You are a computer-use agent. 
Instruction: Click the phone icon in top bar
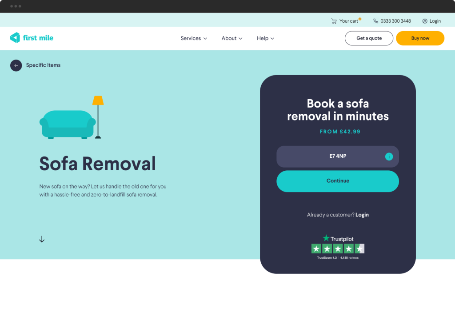(376, 21)
